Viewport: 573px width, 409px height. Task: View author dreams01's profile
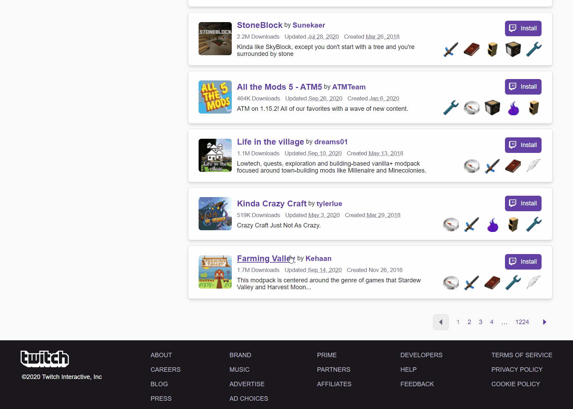click(331, 142)
